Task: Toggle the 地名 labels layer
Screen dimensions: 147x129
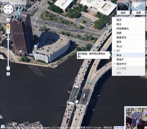Action: tap(128, 55)
